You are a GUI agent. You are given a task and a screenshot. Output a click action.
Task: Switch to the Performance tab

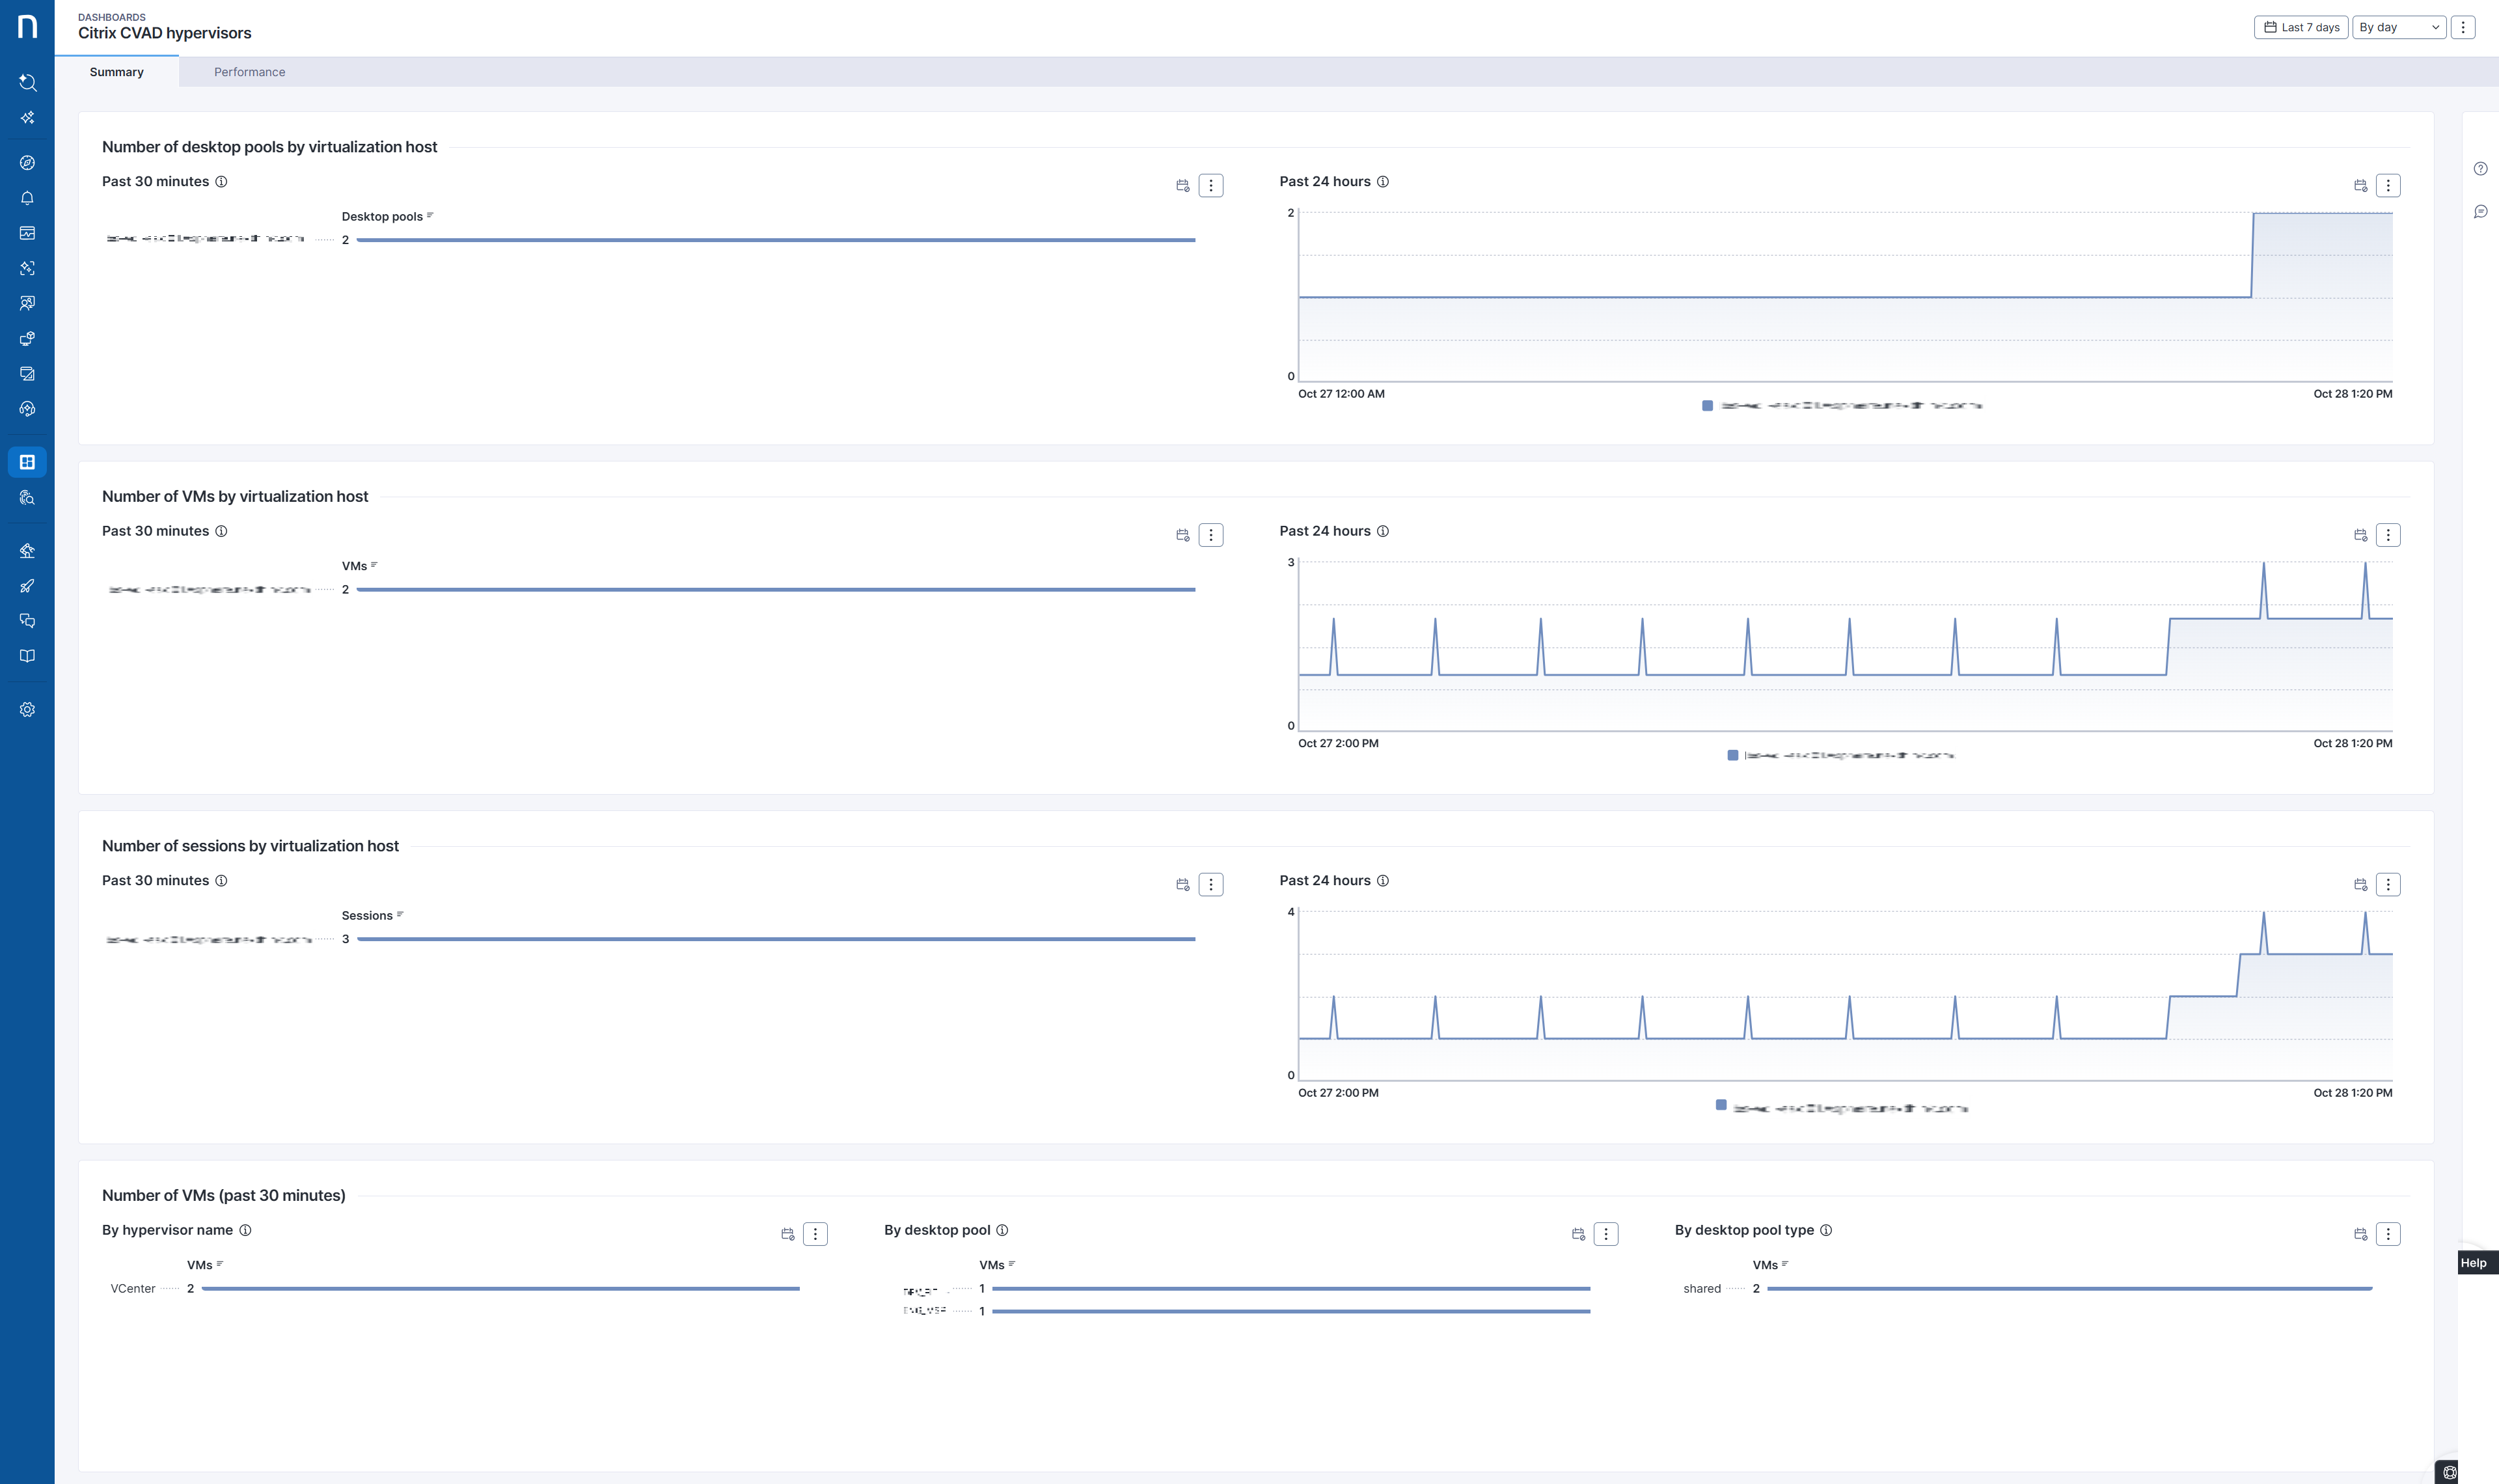249,72
